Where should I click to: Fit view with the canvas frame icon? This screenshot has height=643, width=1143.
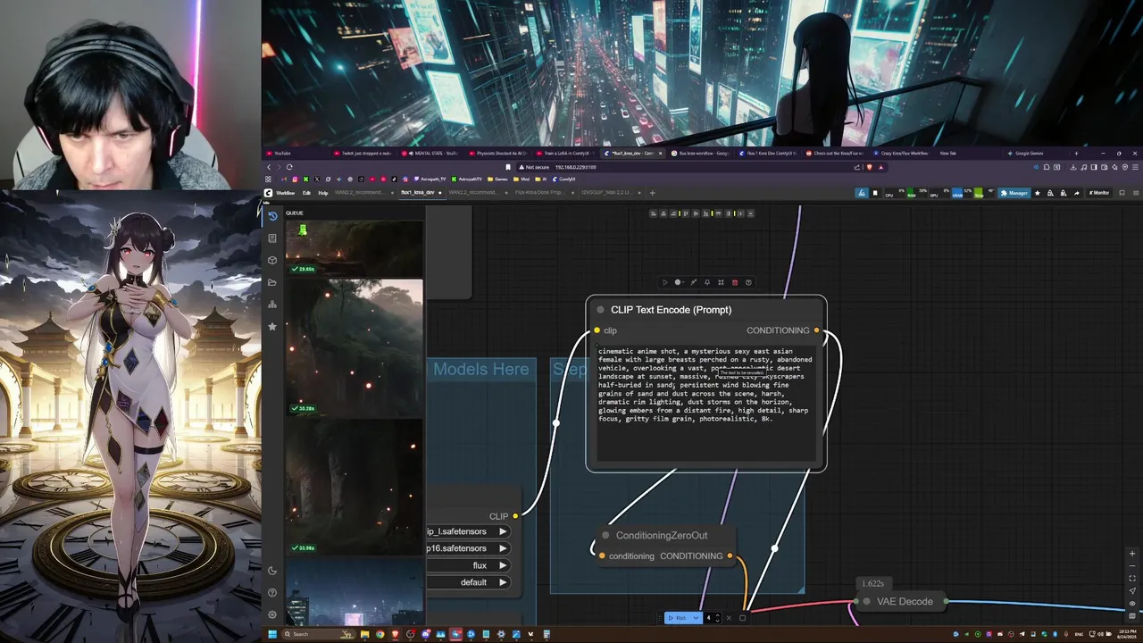tap(1132, 579)
